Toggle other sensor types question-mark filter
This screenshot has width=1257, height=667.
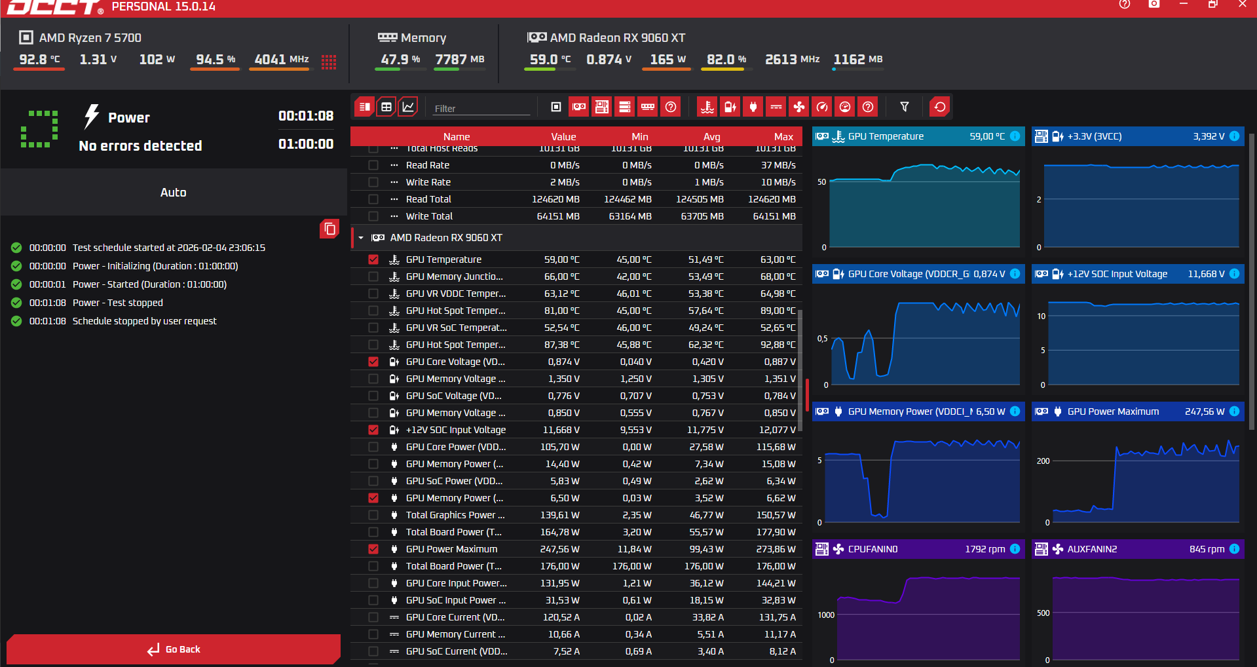click(868, 107)
